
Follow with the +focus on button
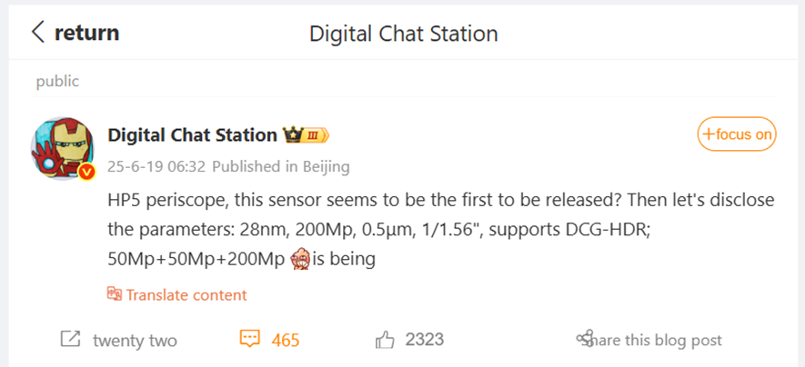pyautogui.click(x=737, y=134)
